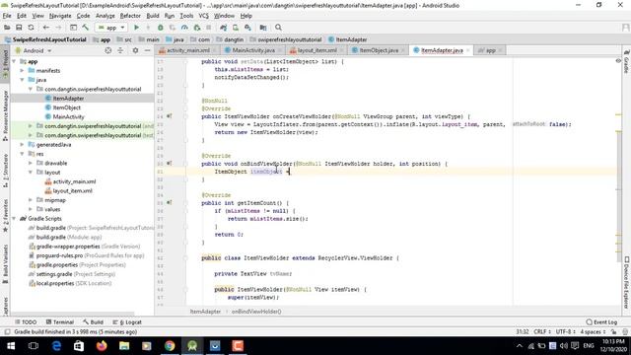Switch to the layout_item.xml editor tab
Viewport: 631px width, 355px height.
coord(316,50)
